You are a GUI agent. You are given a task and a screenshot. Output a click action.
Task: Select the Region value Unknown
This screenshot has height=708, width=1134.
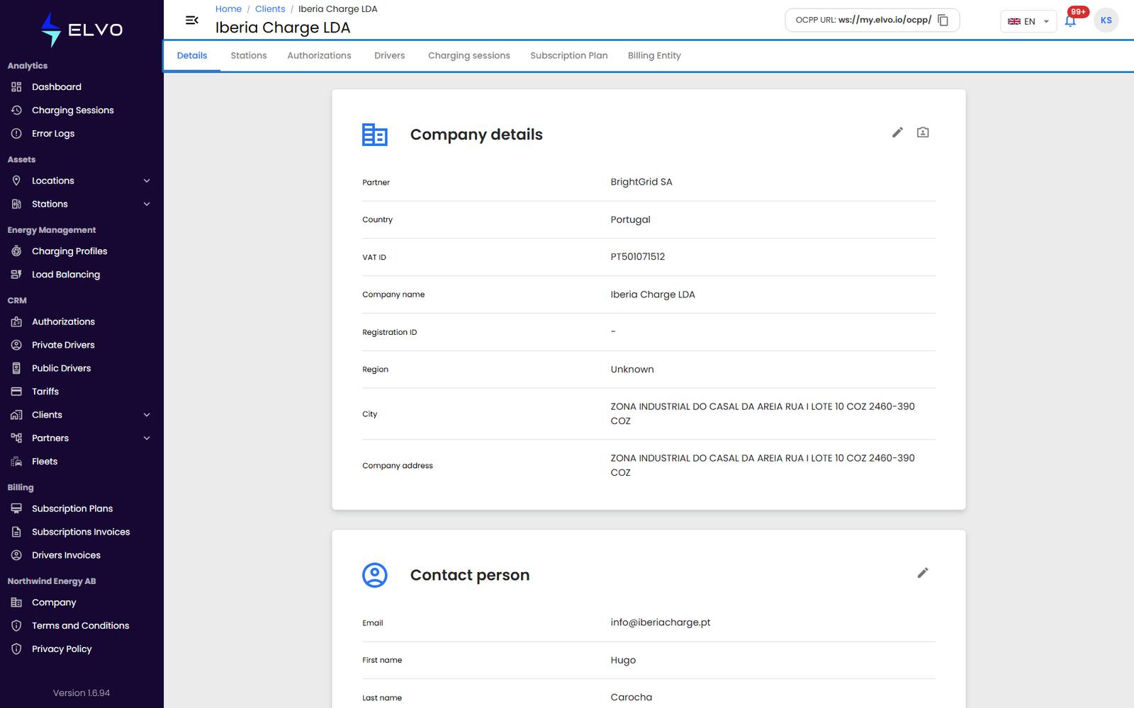click(632, 370)
